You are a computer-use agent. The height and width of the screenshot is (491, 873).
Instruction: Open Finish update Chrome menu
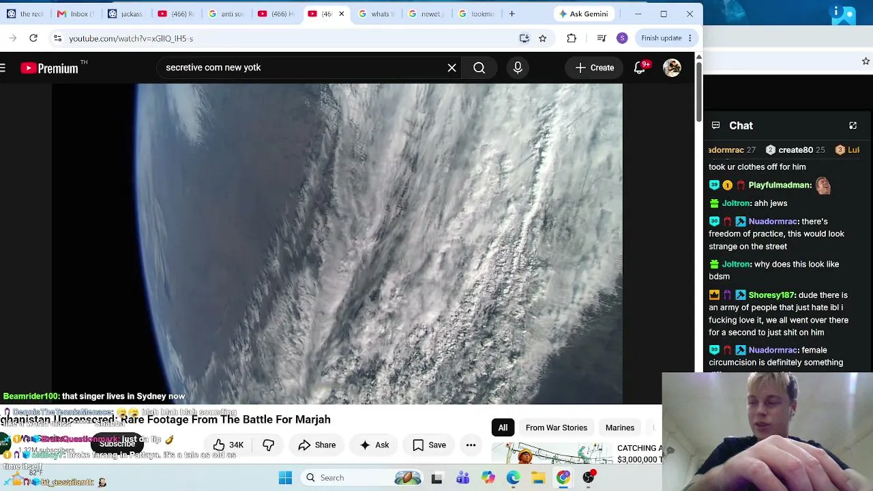tap(666, 38)
